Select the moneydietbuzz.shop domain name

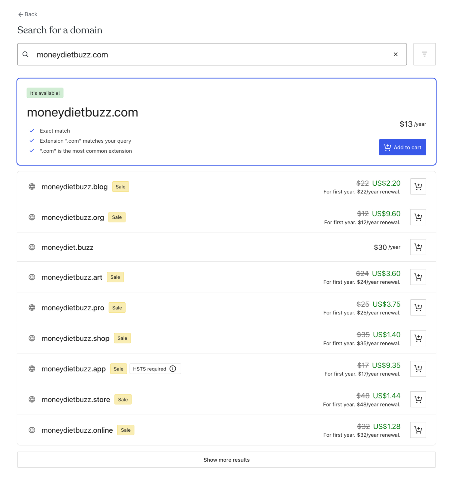[x=75, y=338]
